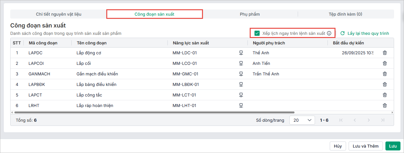Viewport: 404px width, 153px height.
Task: Delete the Lắp cồi row
Action: 384,64
